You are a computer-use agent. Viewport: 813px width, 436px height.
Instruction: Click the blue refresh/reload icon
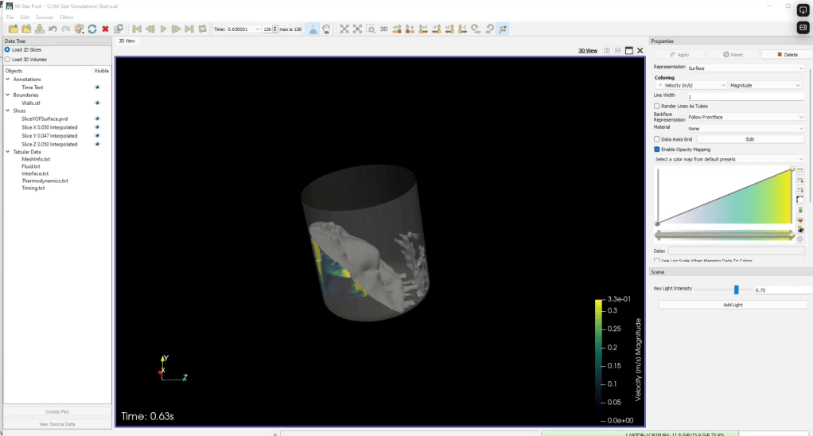point(92,29)
